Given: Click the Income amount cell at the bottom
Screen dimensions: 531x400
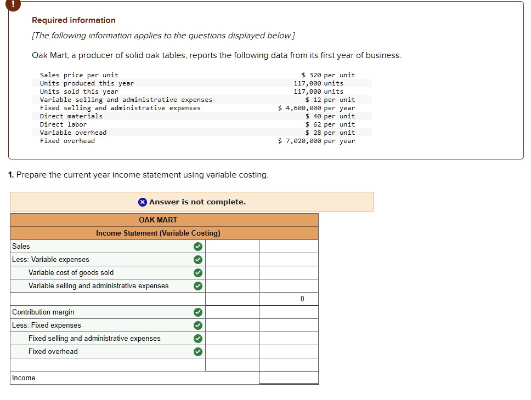Looking at the screenshot, I should (289, 378).
